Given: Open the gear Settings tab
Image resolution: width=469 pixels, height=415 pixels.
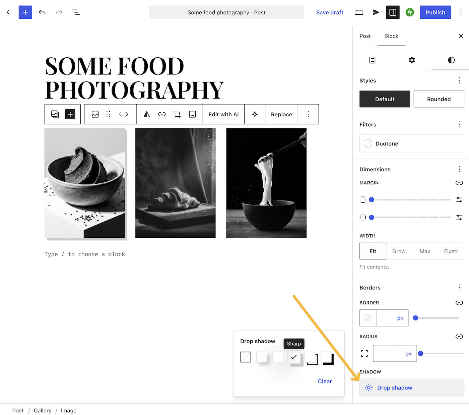Looking at the screenshot, I should pyautogui.click(x=412, y=60).
